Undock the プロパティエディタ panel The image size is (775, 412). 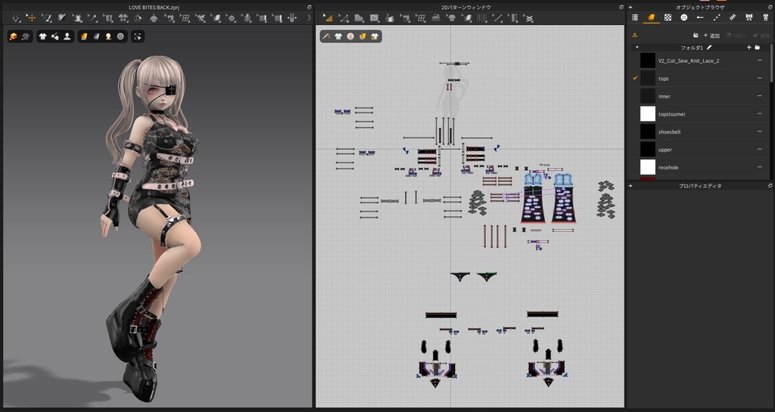point(770,186)
